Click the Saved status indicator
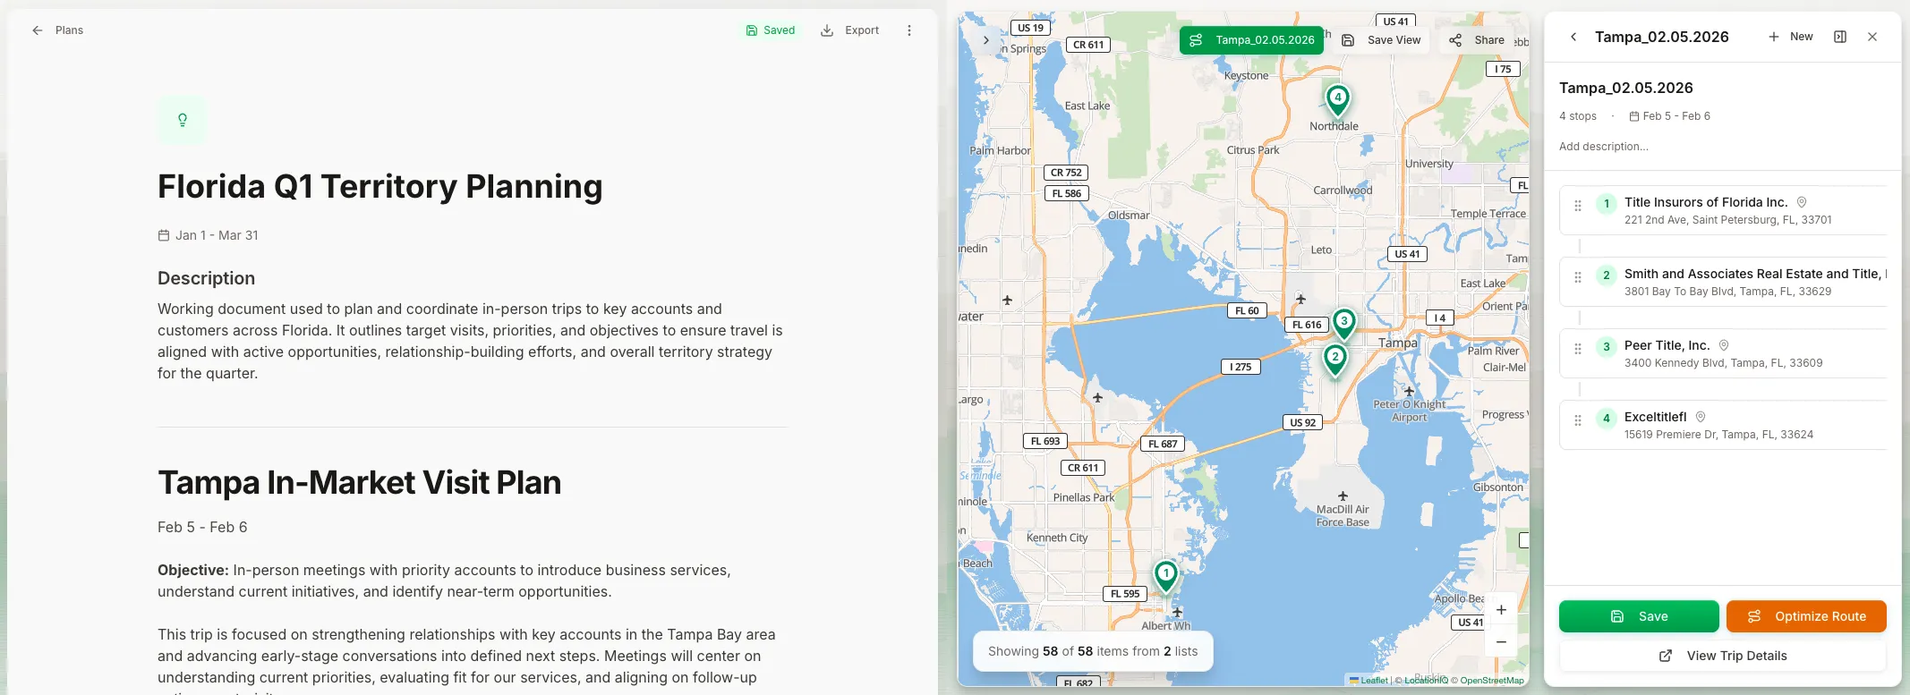 point(771,30)
